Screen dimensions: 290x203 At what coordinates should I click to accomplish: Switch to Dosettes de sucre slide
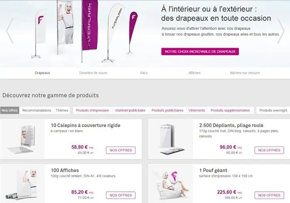pyautogui.click(x=93, y=73)
